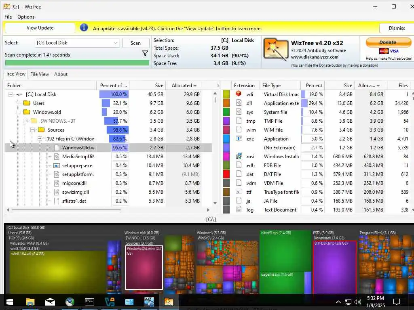Viewport: 414px width, 310px height.
Task: Click the hiberfil.sys treemap block
Action: (x=285, y=250)
